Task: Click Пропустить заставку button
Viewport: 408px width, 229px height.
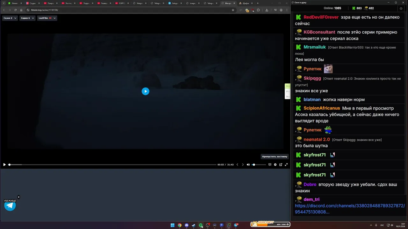Action: click(x=274, y=156)
